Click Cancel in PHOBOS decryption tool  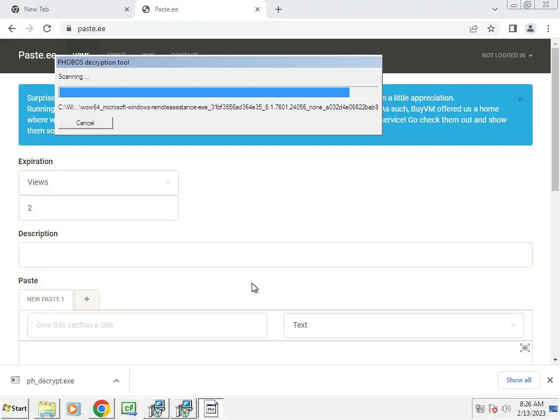click(x=85, y=123)
